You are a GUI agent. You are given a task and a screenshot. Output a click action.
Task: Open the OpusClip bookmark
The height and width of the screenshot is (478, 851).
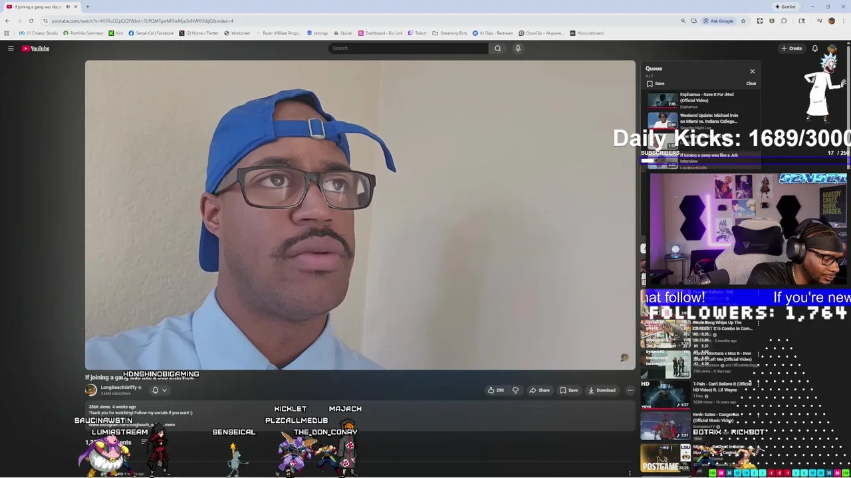click(541, 33)
